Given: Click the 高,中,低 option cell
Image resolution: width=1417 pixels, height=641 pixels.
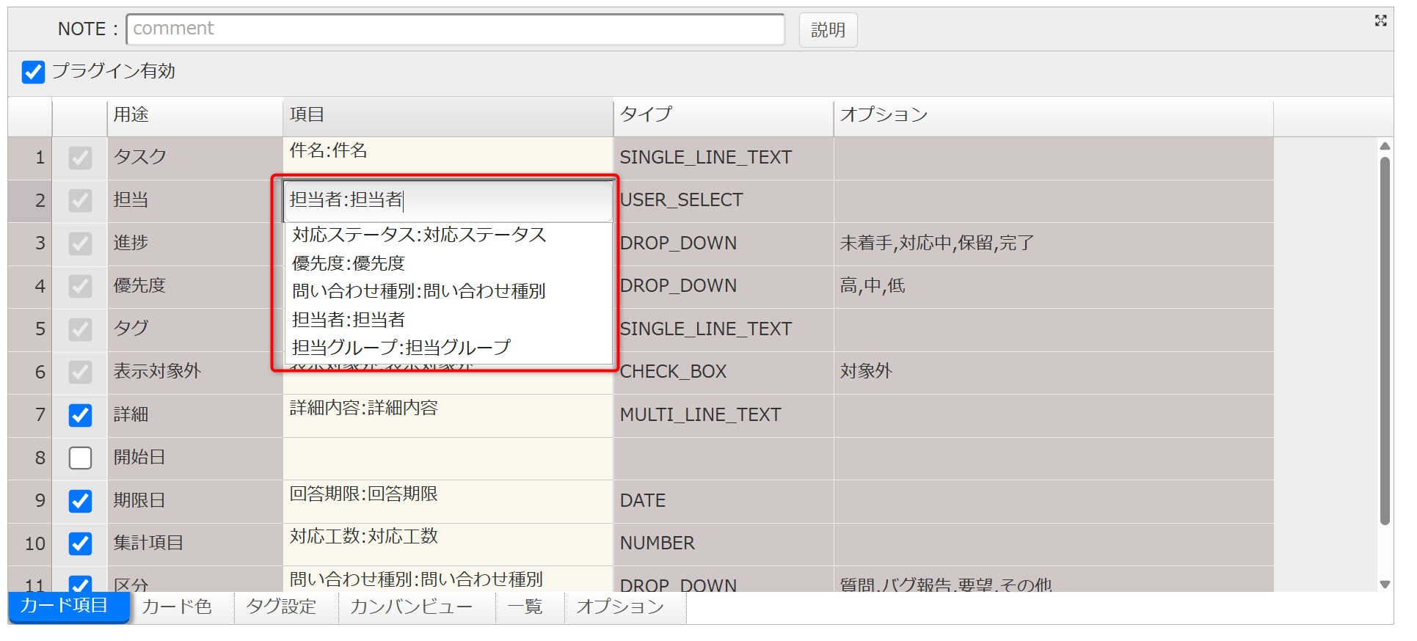Looking at the screenshot, I should (1053, 286).
